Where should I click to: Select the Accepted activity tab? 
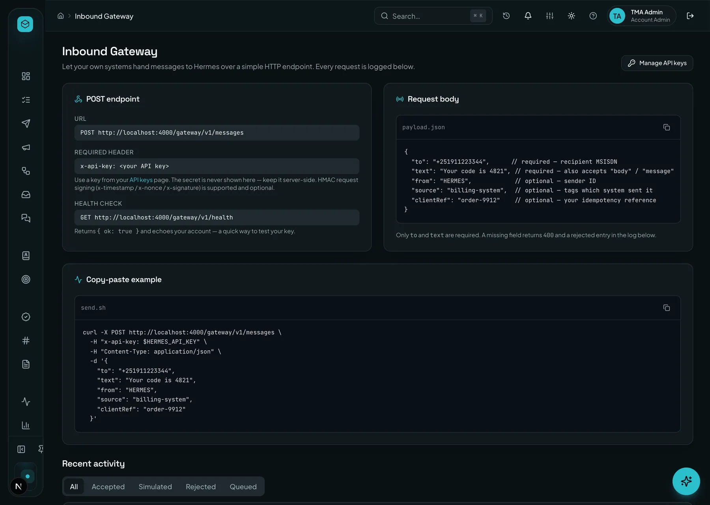coord(108,487)
